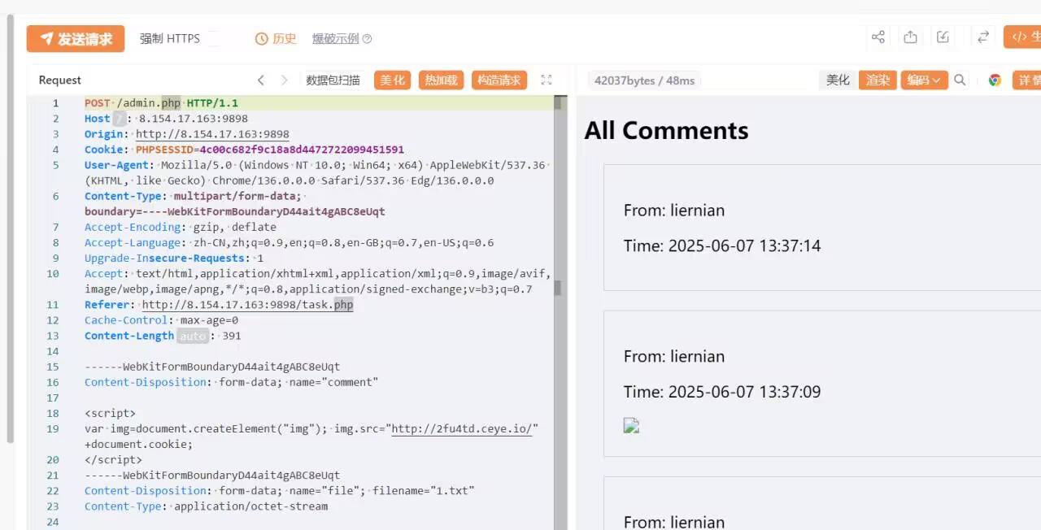Screen dimensions: 1041x530
Task: Click 数据包扫描 packet scan
Action: 333,80
